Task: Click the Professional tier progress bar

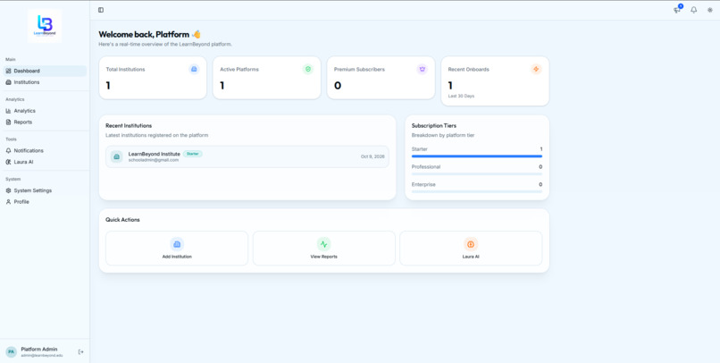Action: coord(477,174)
